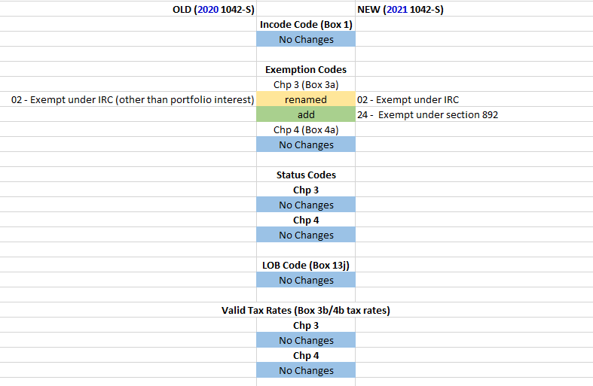The width and height of the screenshot is (593, 386).
Task: Click the 'Exemption Codes' heading cell
Action: point(306,69)
